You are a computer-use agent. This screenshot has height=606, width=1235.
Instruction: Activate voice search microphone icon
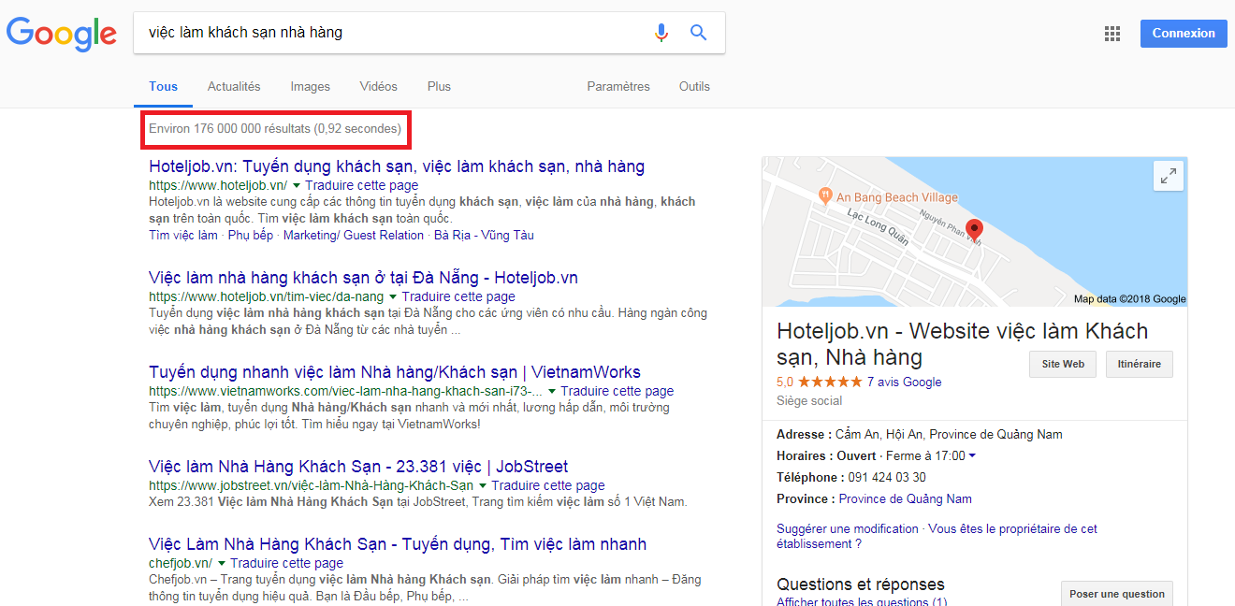[661, 33]
